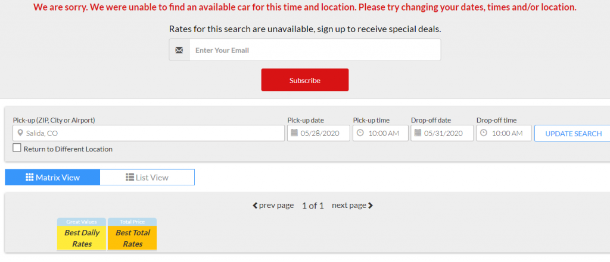The height and width of the screenshot is (262, 610).
Task: Open drop-off date picker showing 05/31/2020
Action: pos(446,134)
